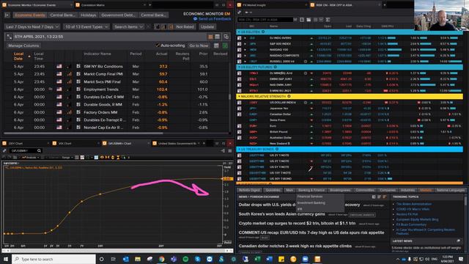Image resolution: width=469 pixels, height=264 pixels.
Task: Open the Government Debt tab
Action: [118, 15]
